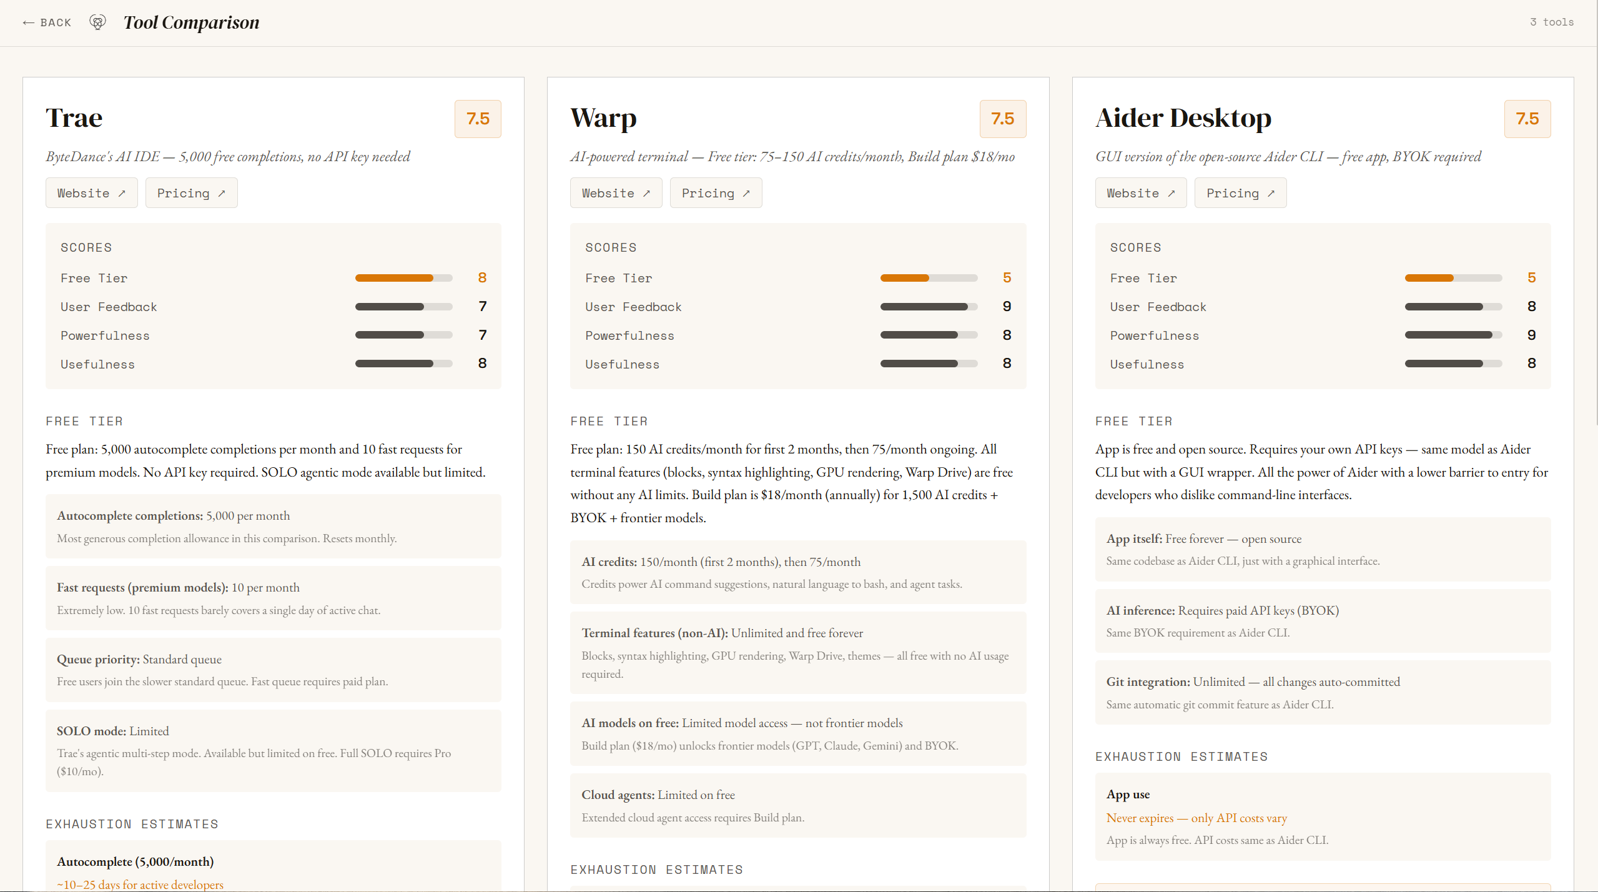Click Warp overall score badge 7.5
Viewport: 1598px width, 892px height.
coord(1002,119)
